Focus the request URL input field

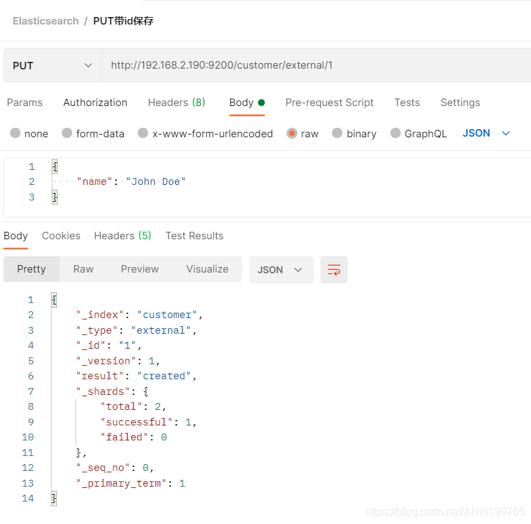[x=316, y=65]
